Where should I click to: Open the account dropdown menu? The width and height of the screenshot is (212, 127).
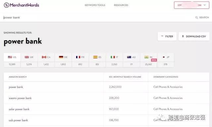click(191, 5)
